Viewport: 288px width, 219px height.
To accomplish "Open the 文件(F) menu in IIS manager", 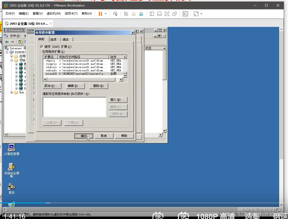I will (x=15, y=36).
